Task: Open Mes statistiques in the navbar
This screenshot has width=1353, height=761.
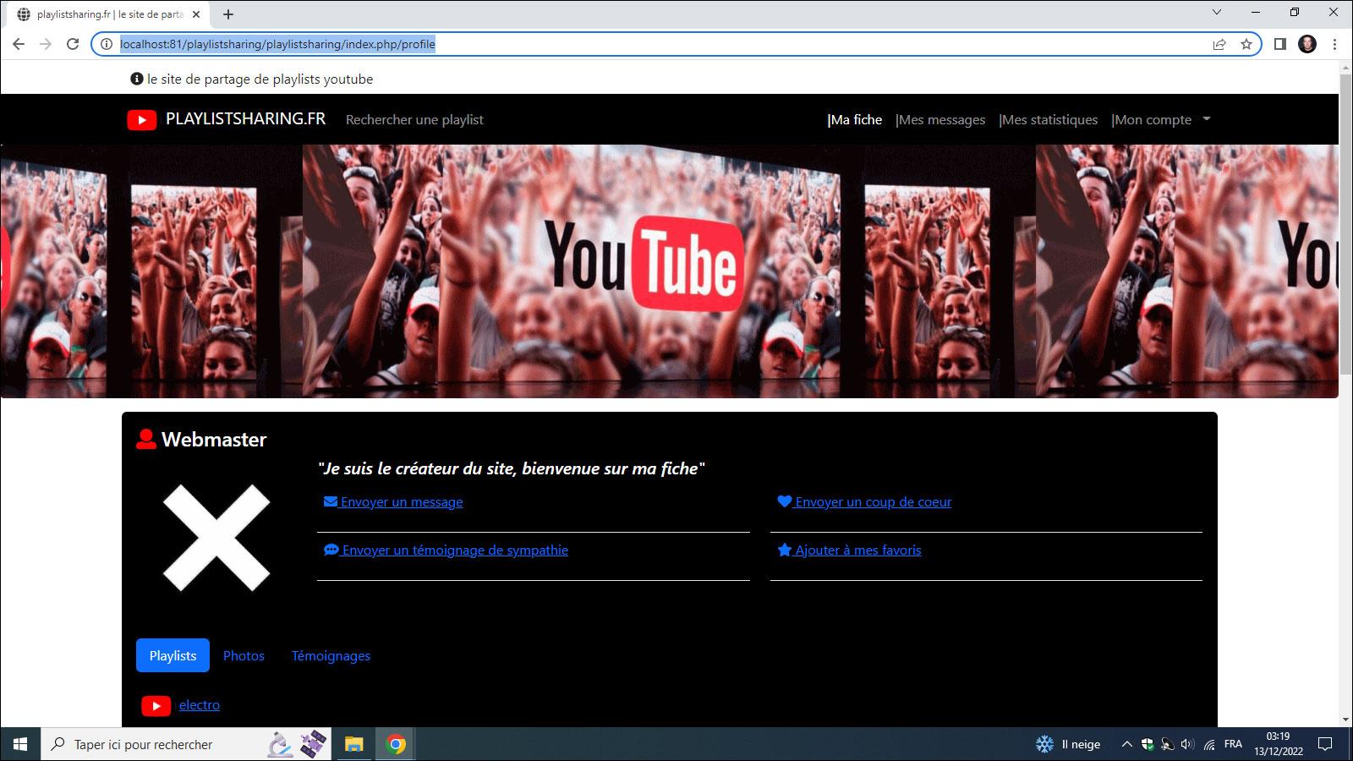Action: click(1049, 120)
